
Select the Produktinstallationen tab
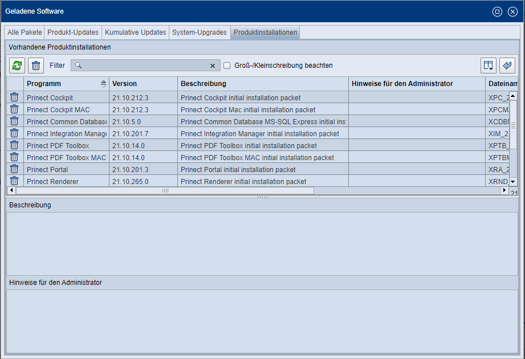(x=265, y=32)
